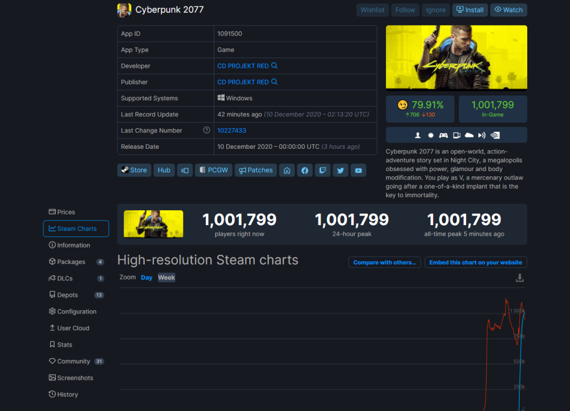The image size is (570, 411).
Task: Click the small game thumbnail beside player counts
Action: [x=153, y=224]
